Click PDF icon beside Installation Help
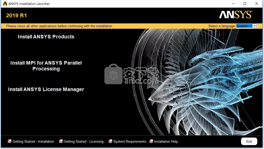Viewport: 264px width, 149px height. point(151,141)
